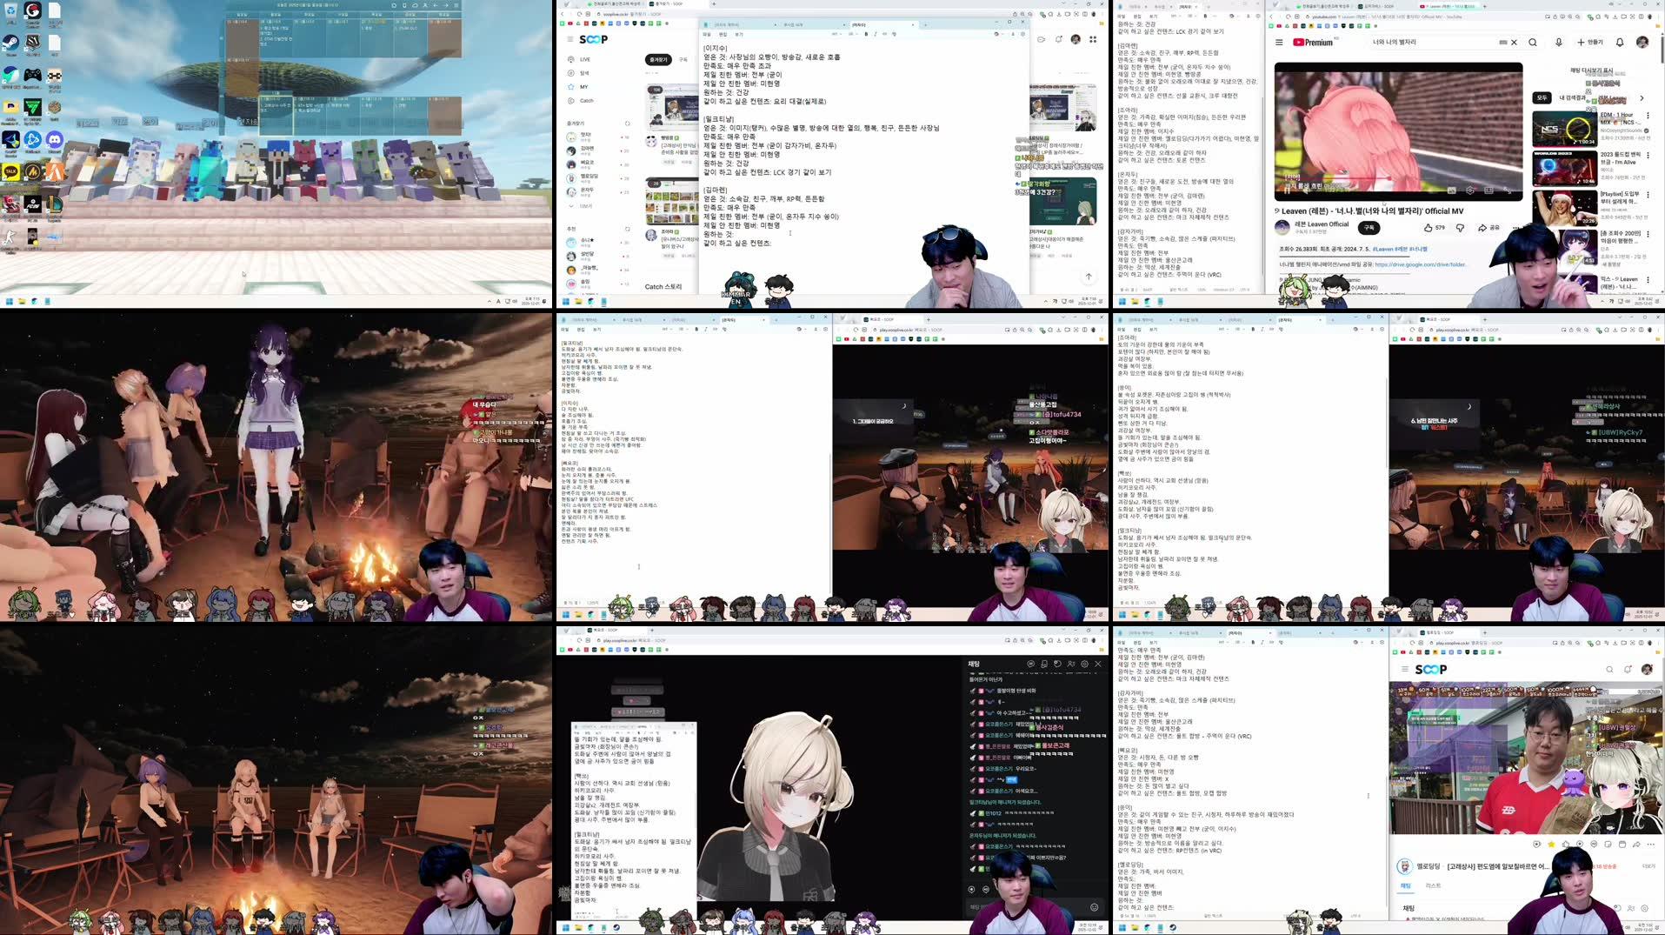Switch to the 리스트 tab in SOOP chat

pos(1433,884)
